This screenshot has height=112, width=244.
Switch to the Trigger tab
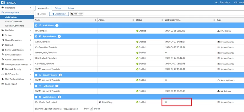coord(58,8)
